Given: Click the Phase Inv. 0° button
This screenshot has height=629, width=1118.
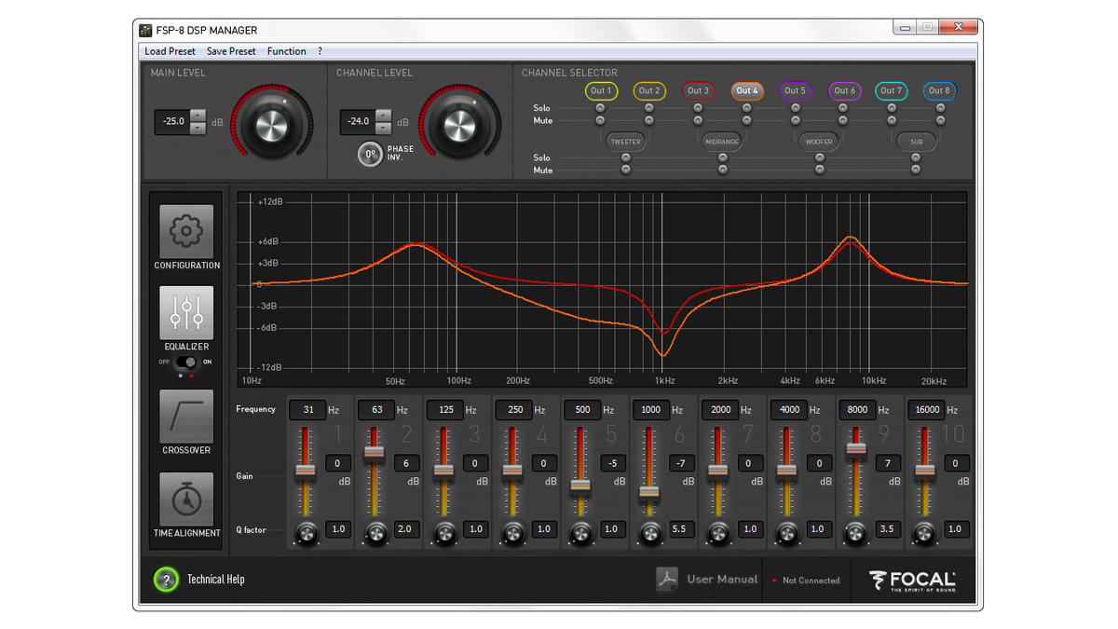Looking at the screenshot, I should tap(370, 154).
